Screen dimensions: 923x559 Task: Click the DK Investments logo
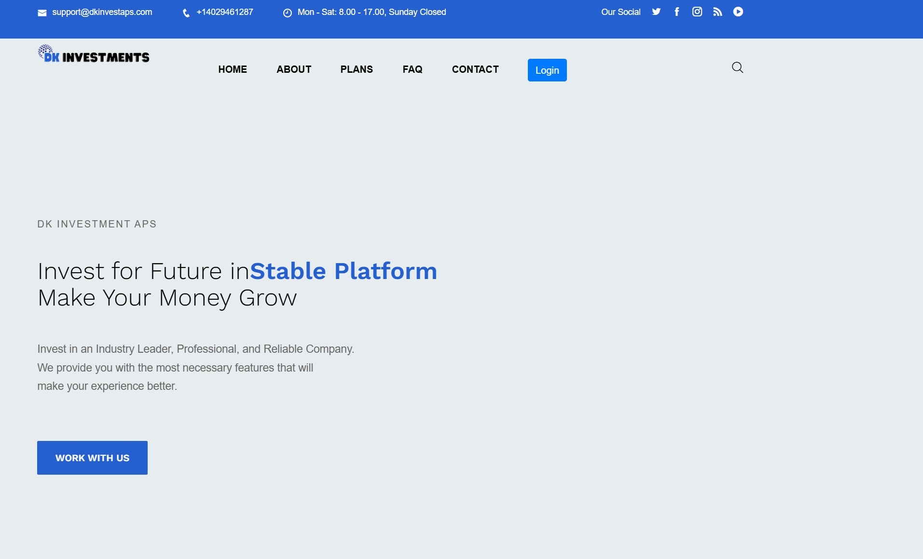click(x=94, y=54)
